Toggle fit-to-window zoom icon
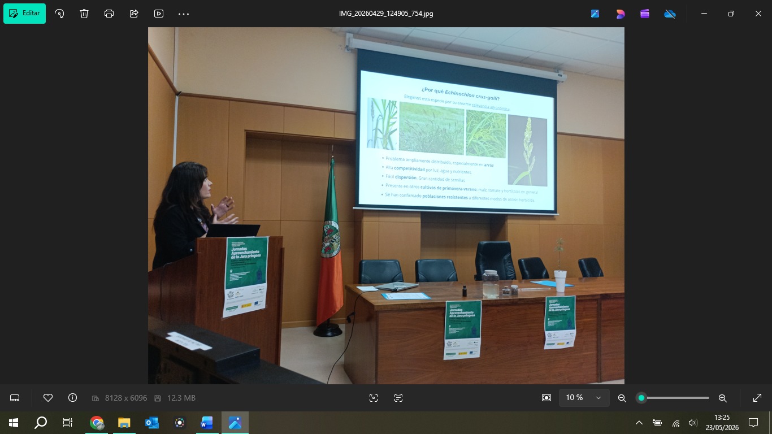This screenshot has width=772, height=434. [546, 398]
